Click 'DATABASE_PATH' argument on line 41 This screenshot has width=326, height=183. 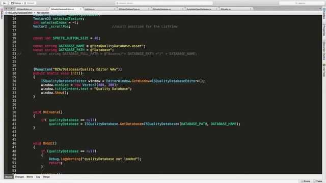coord(194,124)
